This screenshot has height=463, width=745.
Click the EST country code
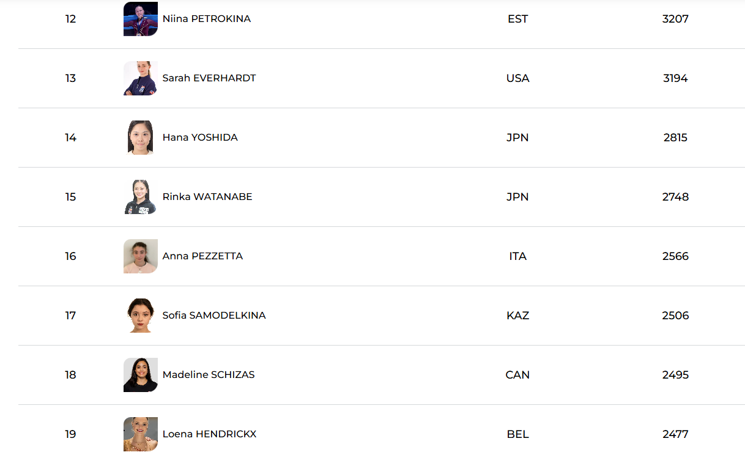(x=517, y=19)
